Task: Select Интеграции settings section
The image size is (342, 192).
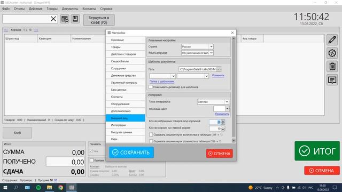Action: point(126,125)
